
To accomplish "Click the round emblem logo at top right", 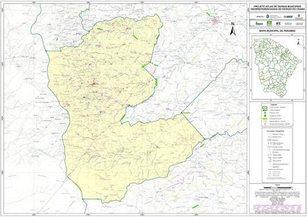I will [x=299, y=15].
